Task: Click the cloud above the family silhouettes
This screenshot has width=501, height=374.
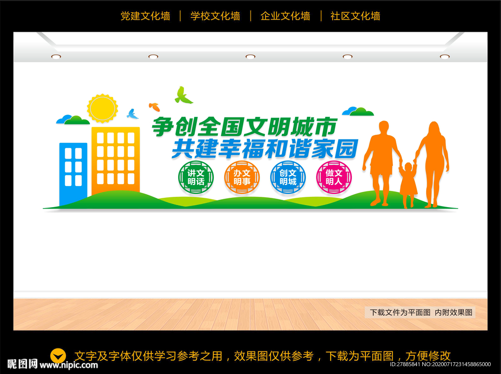Action: [x=358, y=111]
